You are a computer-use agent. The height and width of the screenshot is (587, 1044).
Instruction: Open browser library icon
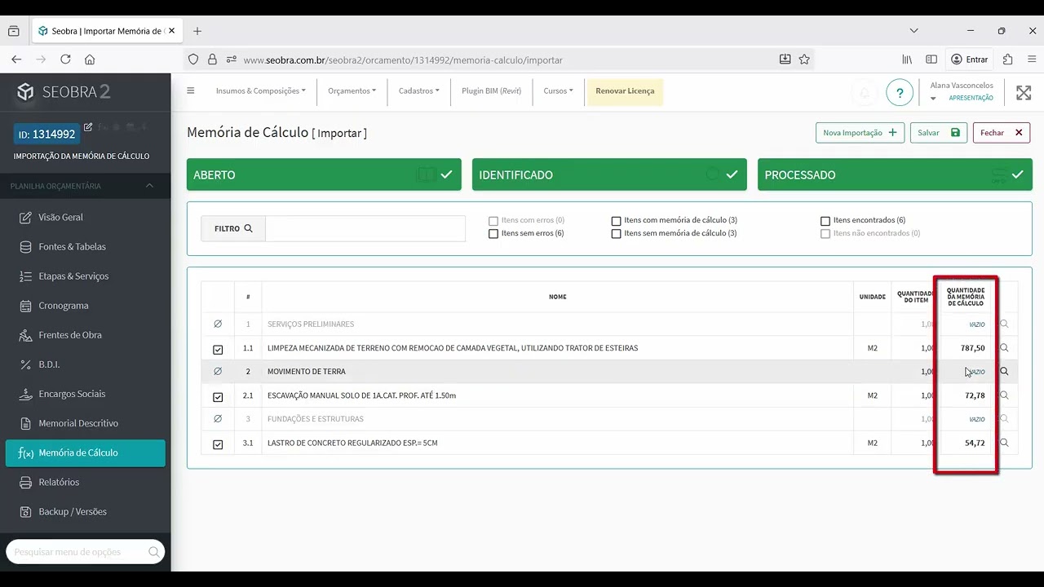[907, 60]
